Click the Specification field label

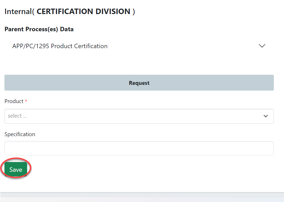(20, 134)
